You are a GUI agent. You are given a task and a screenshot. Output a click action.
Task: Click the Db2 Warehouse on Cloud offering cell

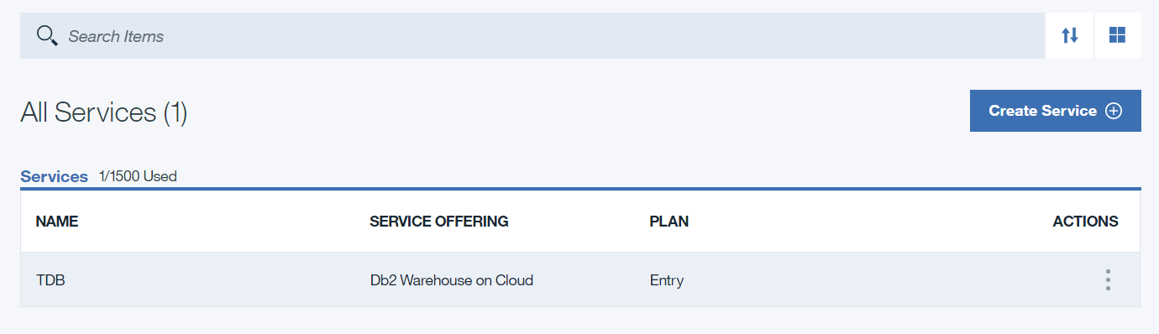pos(452,280)
